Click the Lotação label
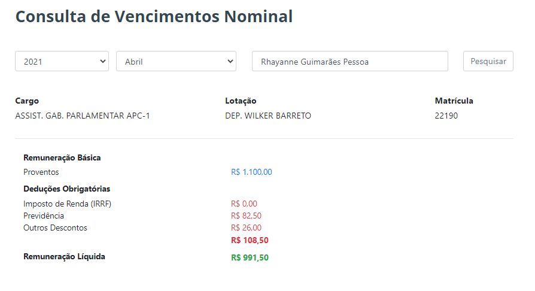 point(241,101)
